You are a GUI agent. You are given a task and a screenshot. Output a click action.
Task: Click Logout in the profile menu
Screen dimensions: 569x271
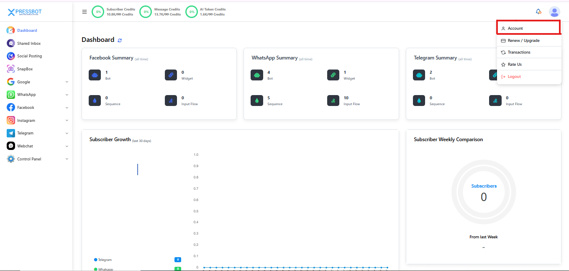[x=514, y=77]
